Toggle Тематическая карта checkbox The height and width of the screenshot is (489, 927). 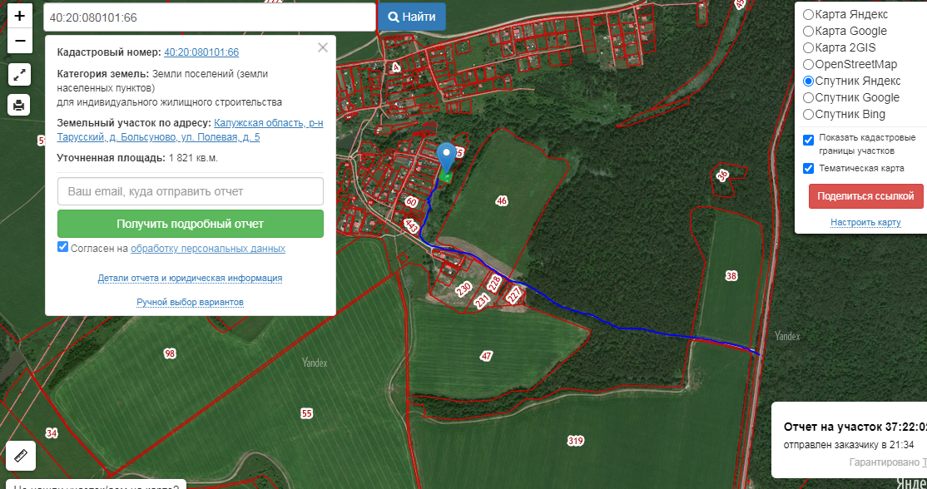(x=808, y=168)
